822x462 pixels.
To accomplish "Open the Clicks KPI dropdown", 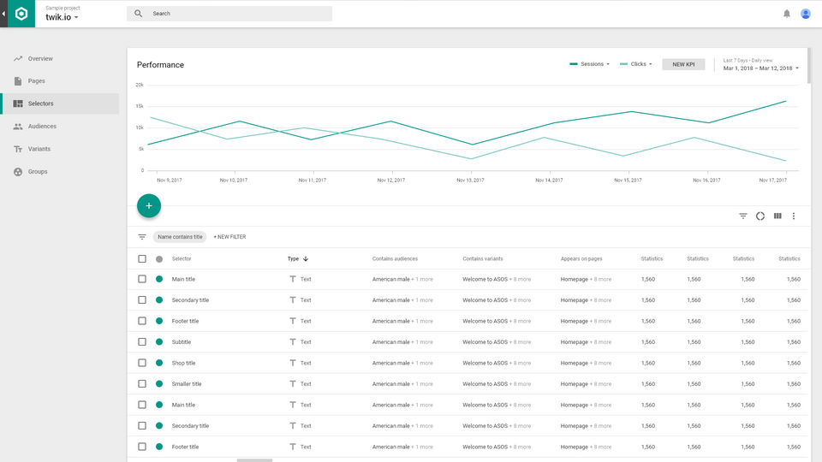I will point(636,64).
